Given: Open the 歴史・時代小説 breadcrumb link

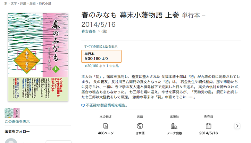Looking at the screenshot, I should pos(40,3).
